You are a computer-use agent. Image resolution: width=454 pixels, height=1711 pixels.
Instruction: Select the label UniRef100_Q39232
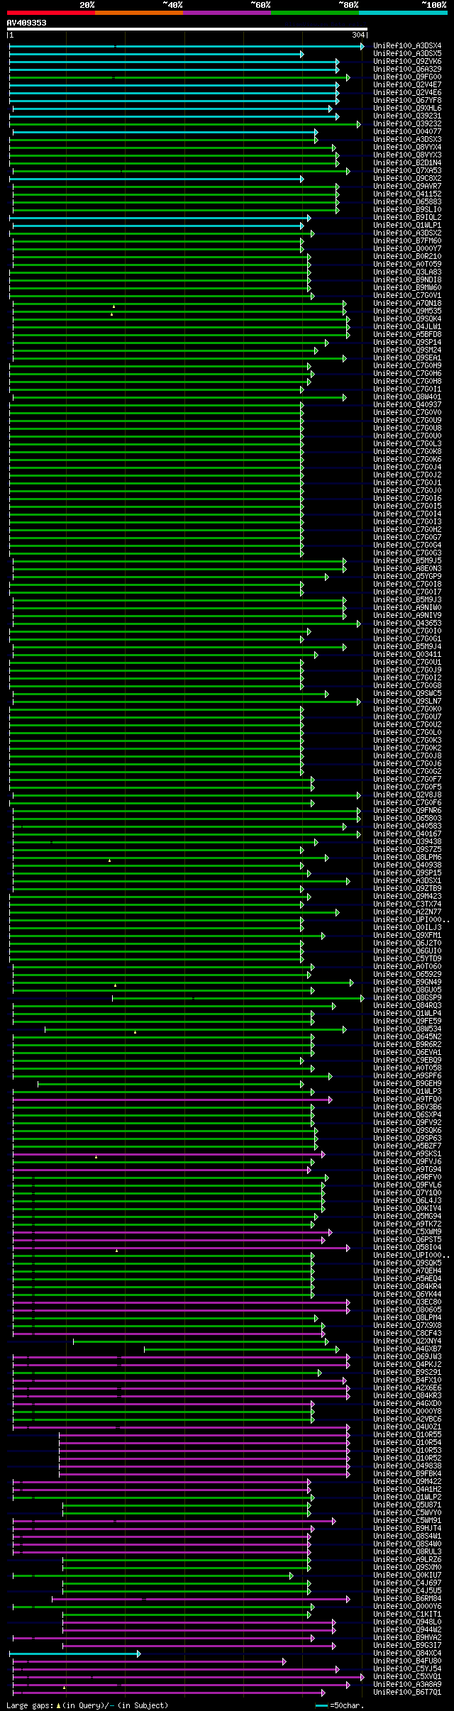click(407, 124)
